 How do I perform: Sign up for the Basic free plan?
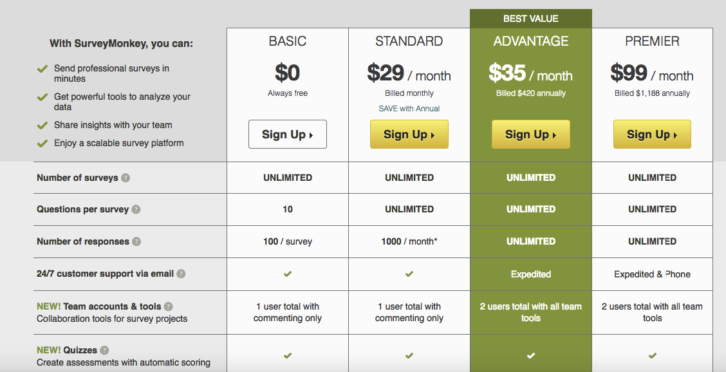288,135
